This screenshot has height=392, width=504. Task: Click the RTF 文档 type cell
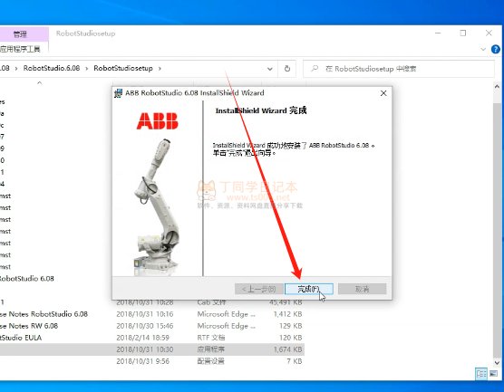tap(211, 338)
